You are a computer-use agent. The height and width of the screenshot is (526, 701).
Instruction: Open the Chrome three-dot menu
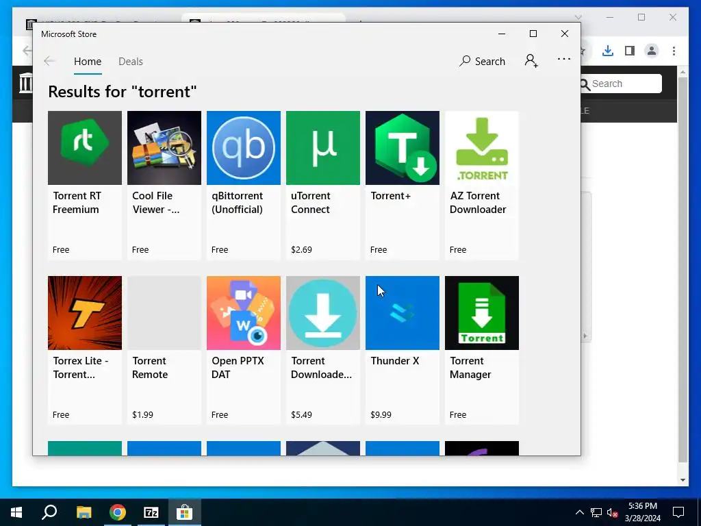(674, 51)
